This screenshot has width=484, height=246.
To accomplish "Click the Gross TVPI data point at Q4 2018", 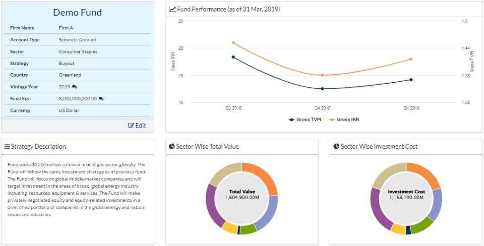I will (322, 89).
